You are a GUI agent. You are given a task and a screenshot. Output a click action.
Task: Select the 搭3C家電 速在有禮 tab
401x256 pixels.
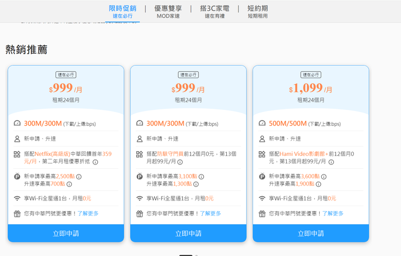pos(214,12)
